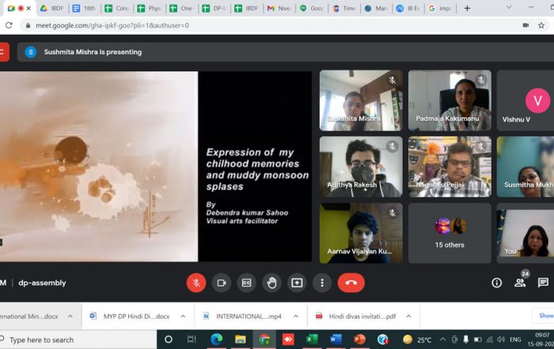Open more options three-dot menu

click(322, 283)
